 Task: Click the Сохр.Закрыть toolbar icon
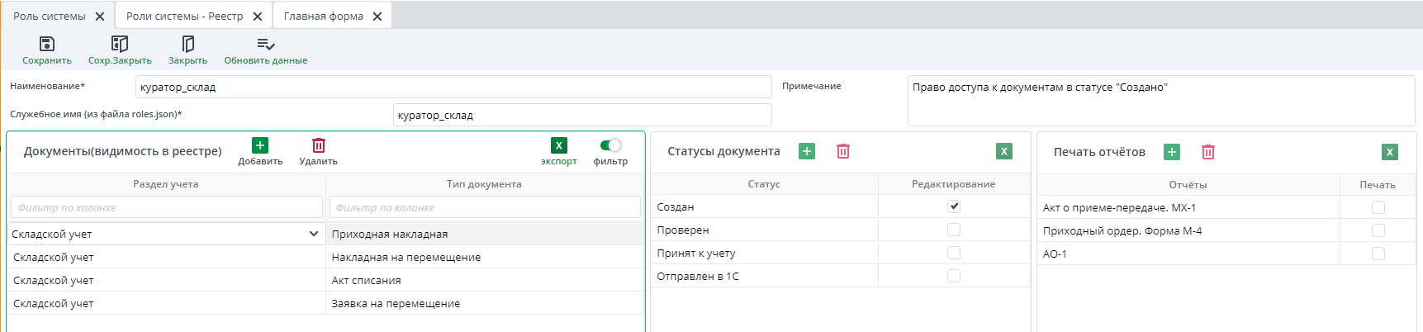120,44
